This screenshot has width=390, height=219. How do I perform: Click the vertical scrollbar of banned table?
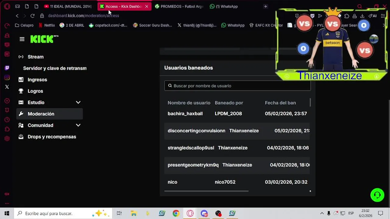tap(310, 103)
